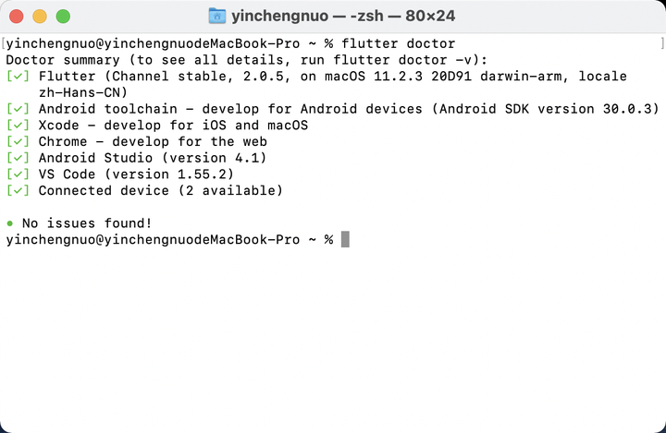
Task: Click the 'No issues found!' message
Action: [87, 223]
